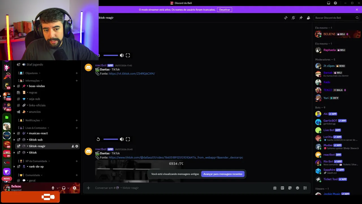Open the dallasz01 TikTok video link
This screenshot has width=362, height=204.
[176, 158]
